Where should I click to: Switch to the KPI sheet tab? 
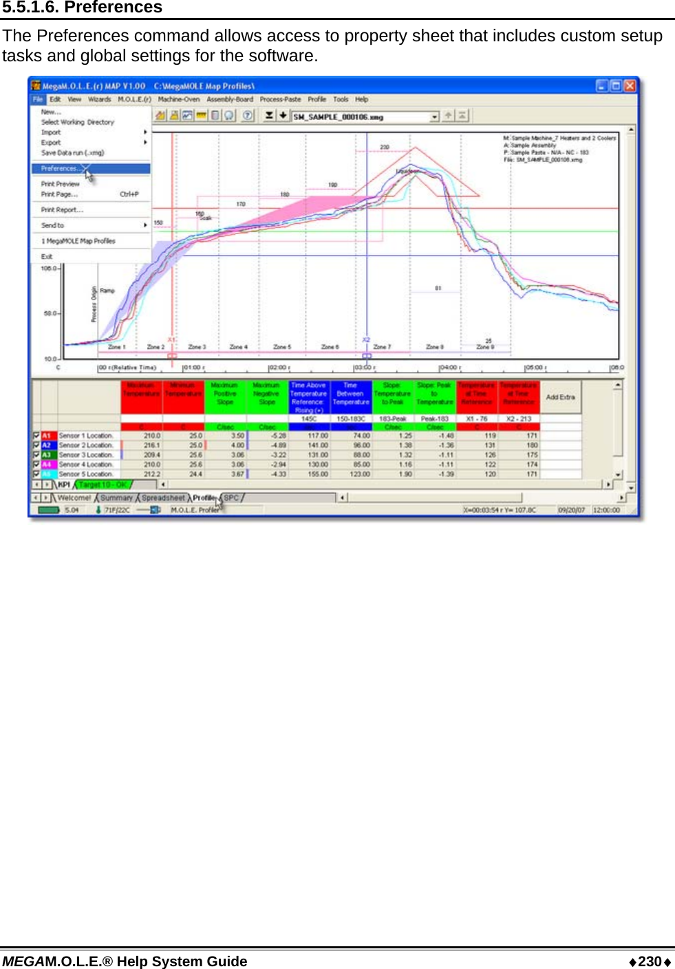click(64, 485)
